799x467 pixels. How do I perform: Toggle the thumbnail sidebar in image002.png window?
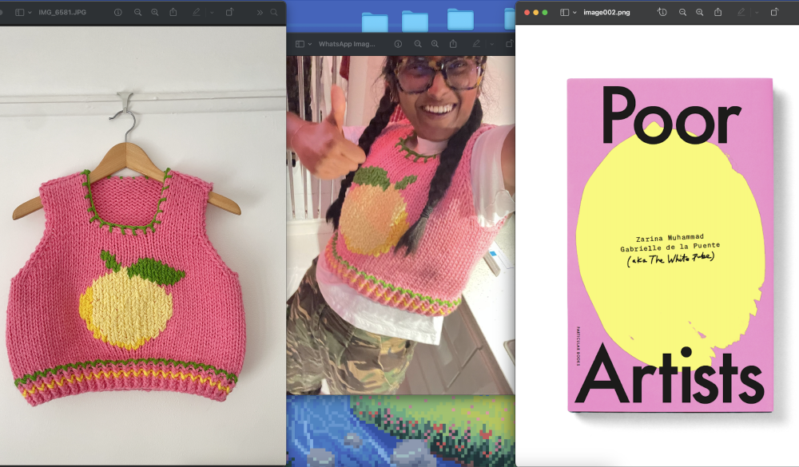coord(566,12)
